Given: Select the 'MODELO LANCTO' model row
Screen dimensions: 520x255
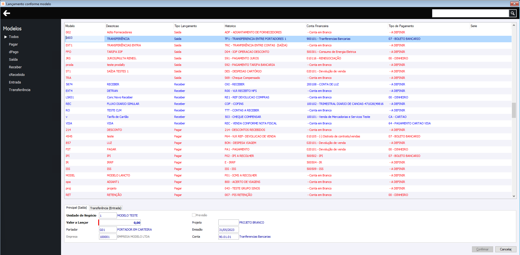Looking at the screenshot, I should pyautogui.click(x=288, y=175).
